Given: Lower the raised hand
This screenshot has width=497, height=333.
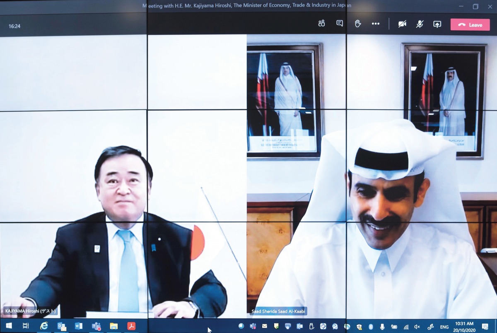Looking at the screenshot, I should (357, 24).
